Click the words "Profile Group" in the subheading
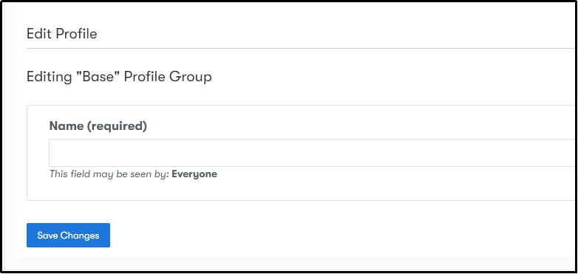 tap(168, 77)
